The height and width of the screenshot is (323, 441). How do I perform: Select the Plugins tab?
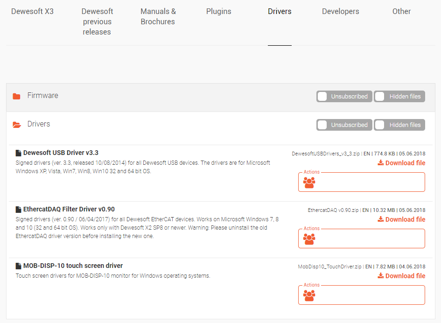(218, 12)
